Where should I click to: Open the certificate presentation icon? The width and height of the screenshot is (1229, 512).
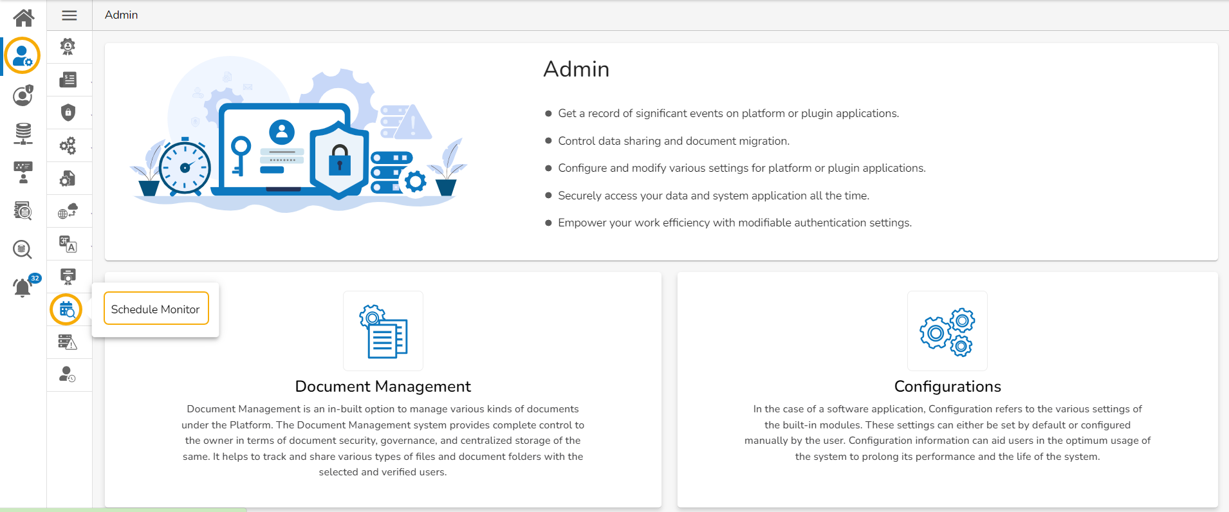(x=68, y=277)
